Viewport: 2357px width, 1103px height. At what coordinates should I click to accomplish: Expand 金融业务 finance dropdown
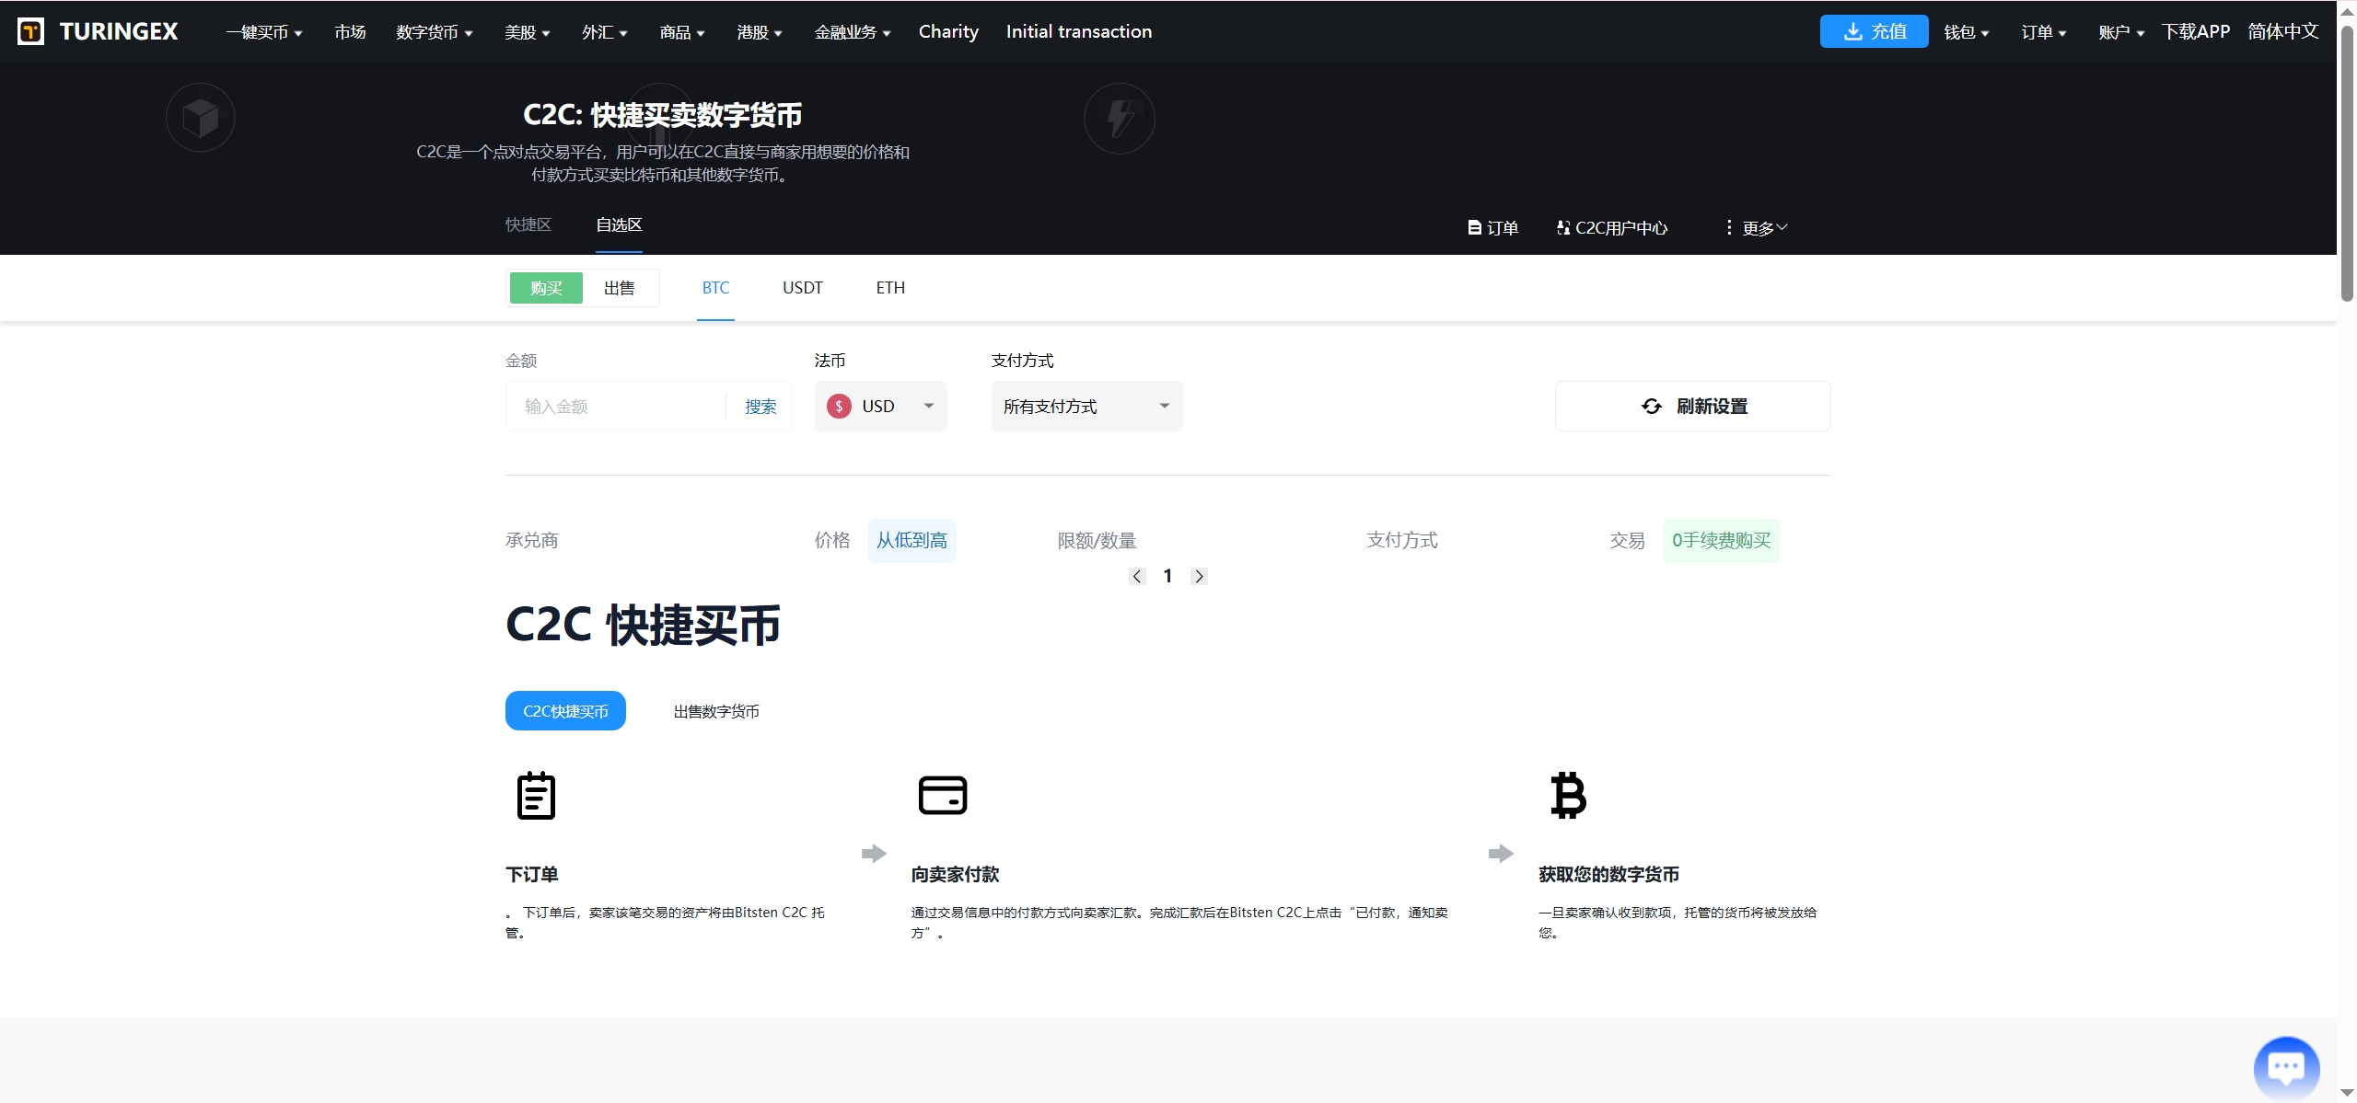[853, 32]
